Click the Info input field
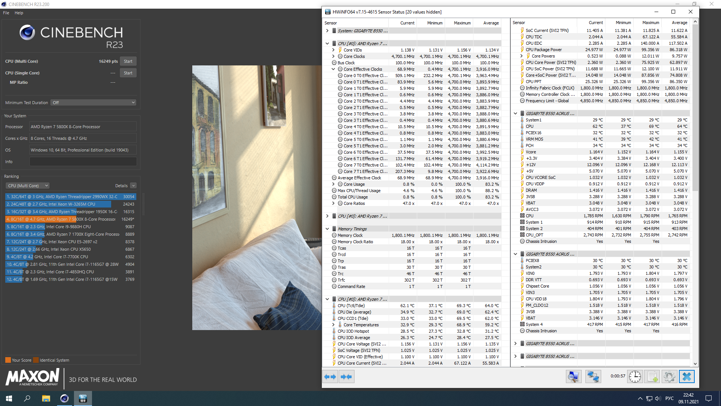 pyautogui.click(x=83, y=162)
